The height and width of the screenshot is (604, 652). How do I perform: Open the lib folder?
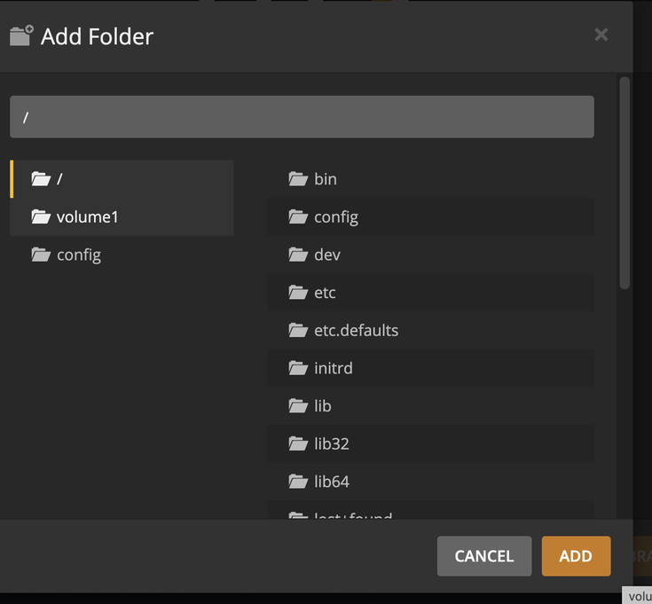click(323, 405)
